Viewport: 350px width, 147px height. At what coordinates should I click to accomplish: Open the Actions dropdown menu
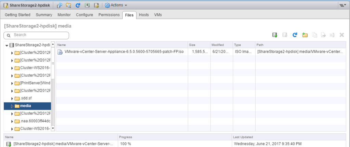click(116, 5)
